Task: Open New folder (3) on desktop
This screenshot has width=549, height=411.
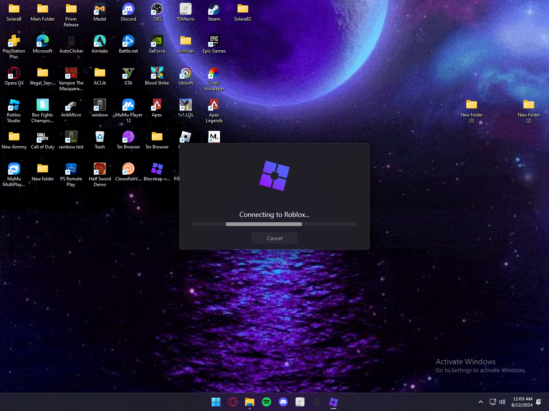Action: coord(472,111)
